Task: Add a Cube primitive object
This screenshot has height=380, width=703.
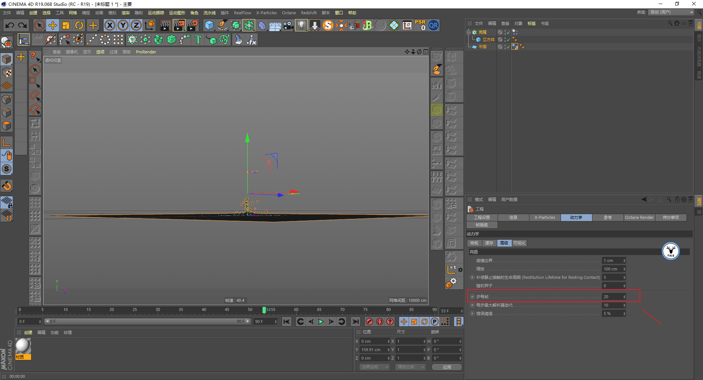Action: [x=209, y=25]
